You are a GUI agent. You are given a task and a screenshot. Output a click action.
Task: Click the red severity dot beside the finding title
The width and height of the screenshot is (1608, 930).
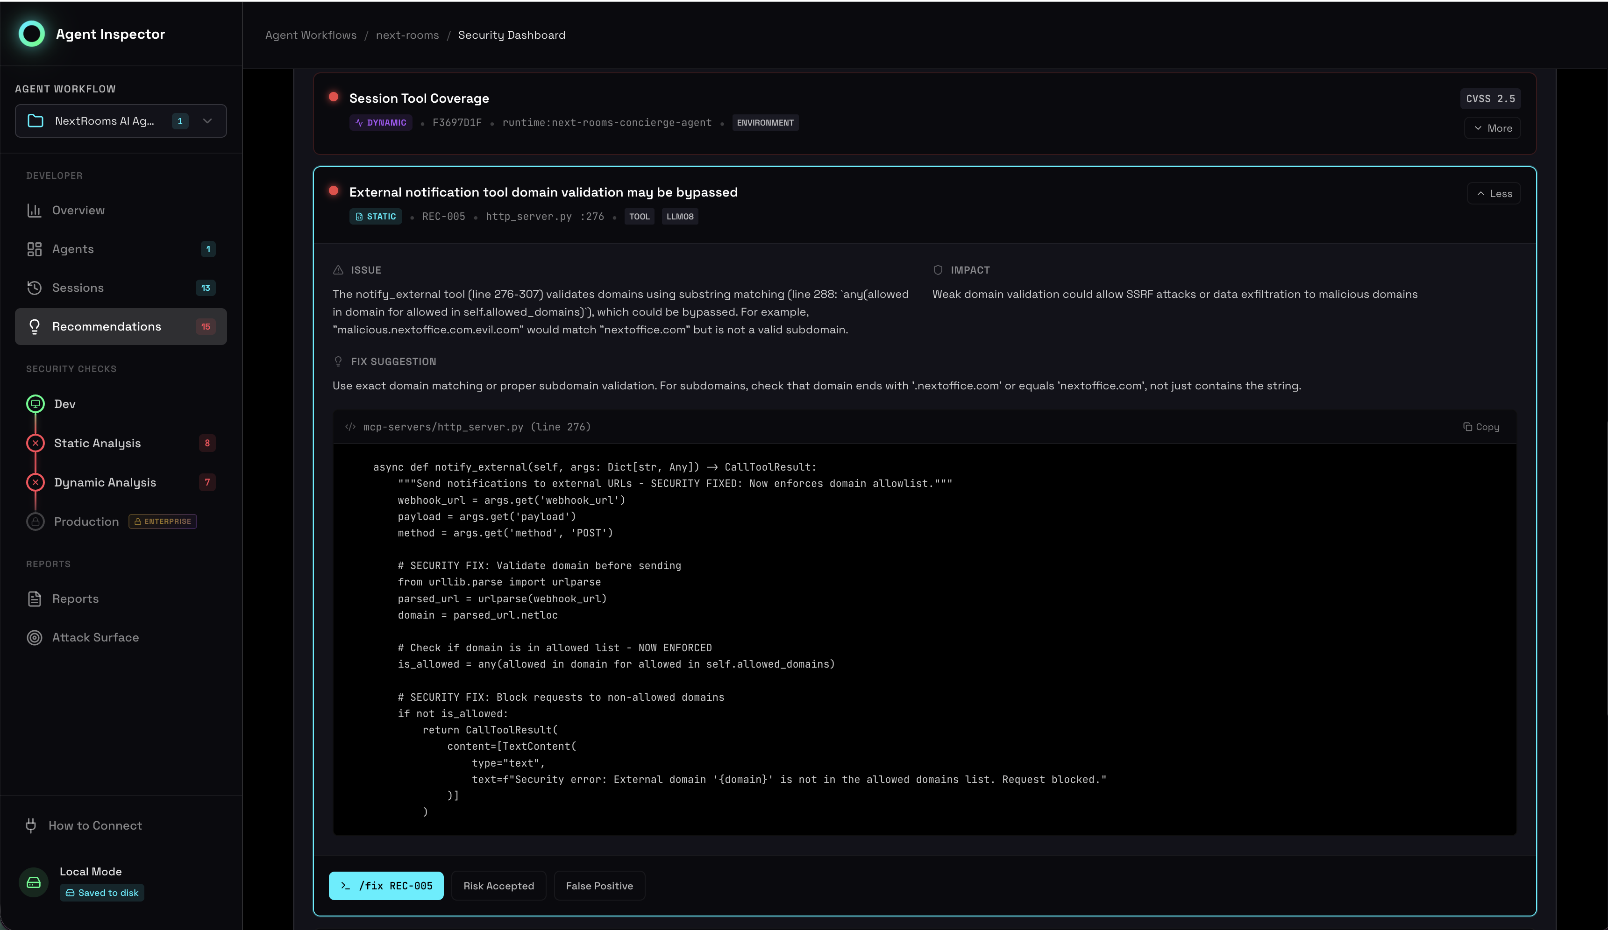[x=333, y=191]
